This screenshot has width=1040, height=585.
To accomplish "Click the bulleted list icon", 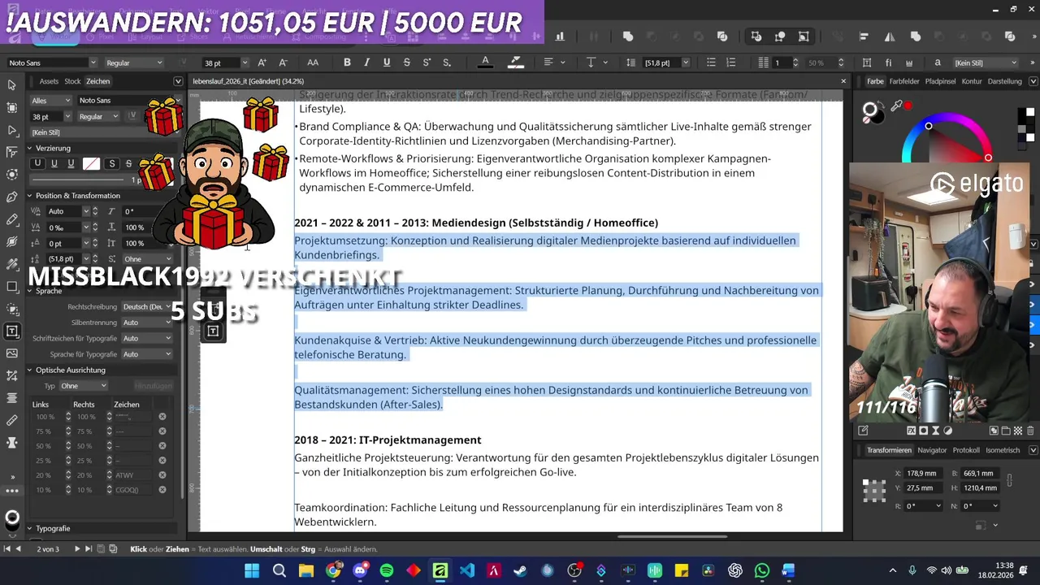I will click(711, 63).
